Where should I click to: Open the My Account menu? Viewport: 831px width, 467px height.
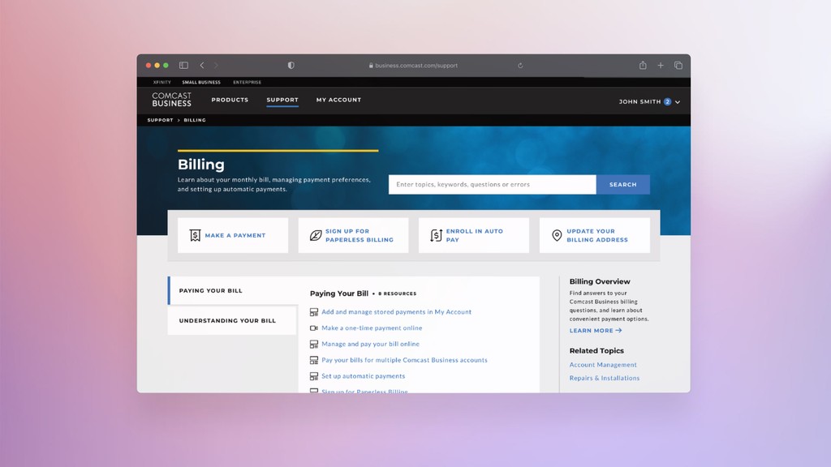coord(338,100)
